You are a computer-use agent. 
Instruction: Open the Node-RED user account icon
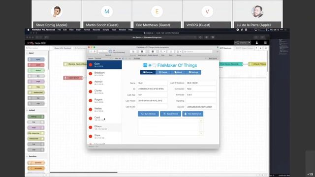(257, 43)
